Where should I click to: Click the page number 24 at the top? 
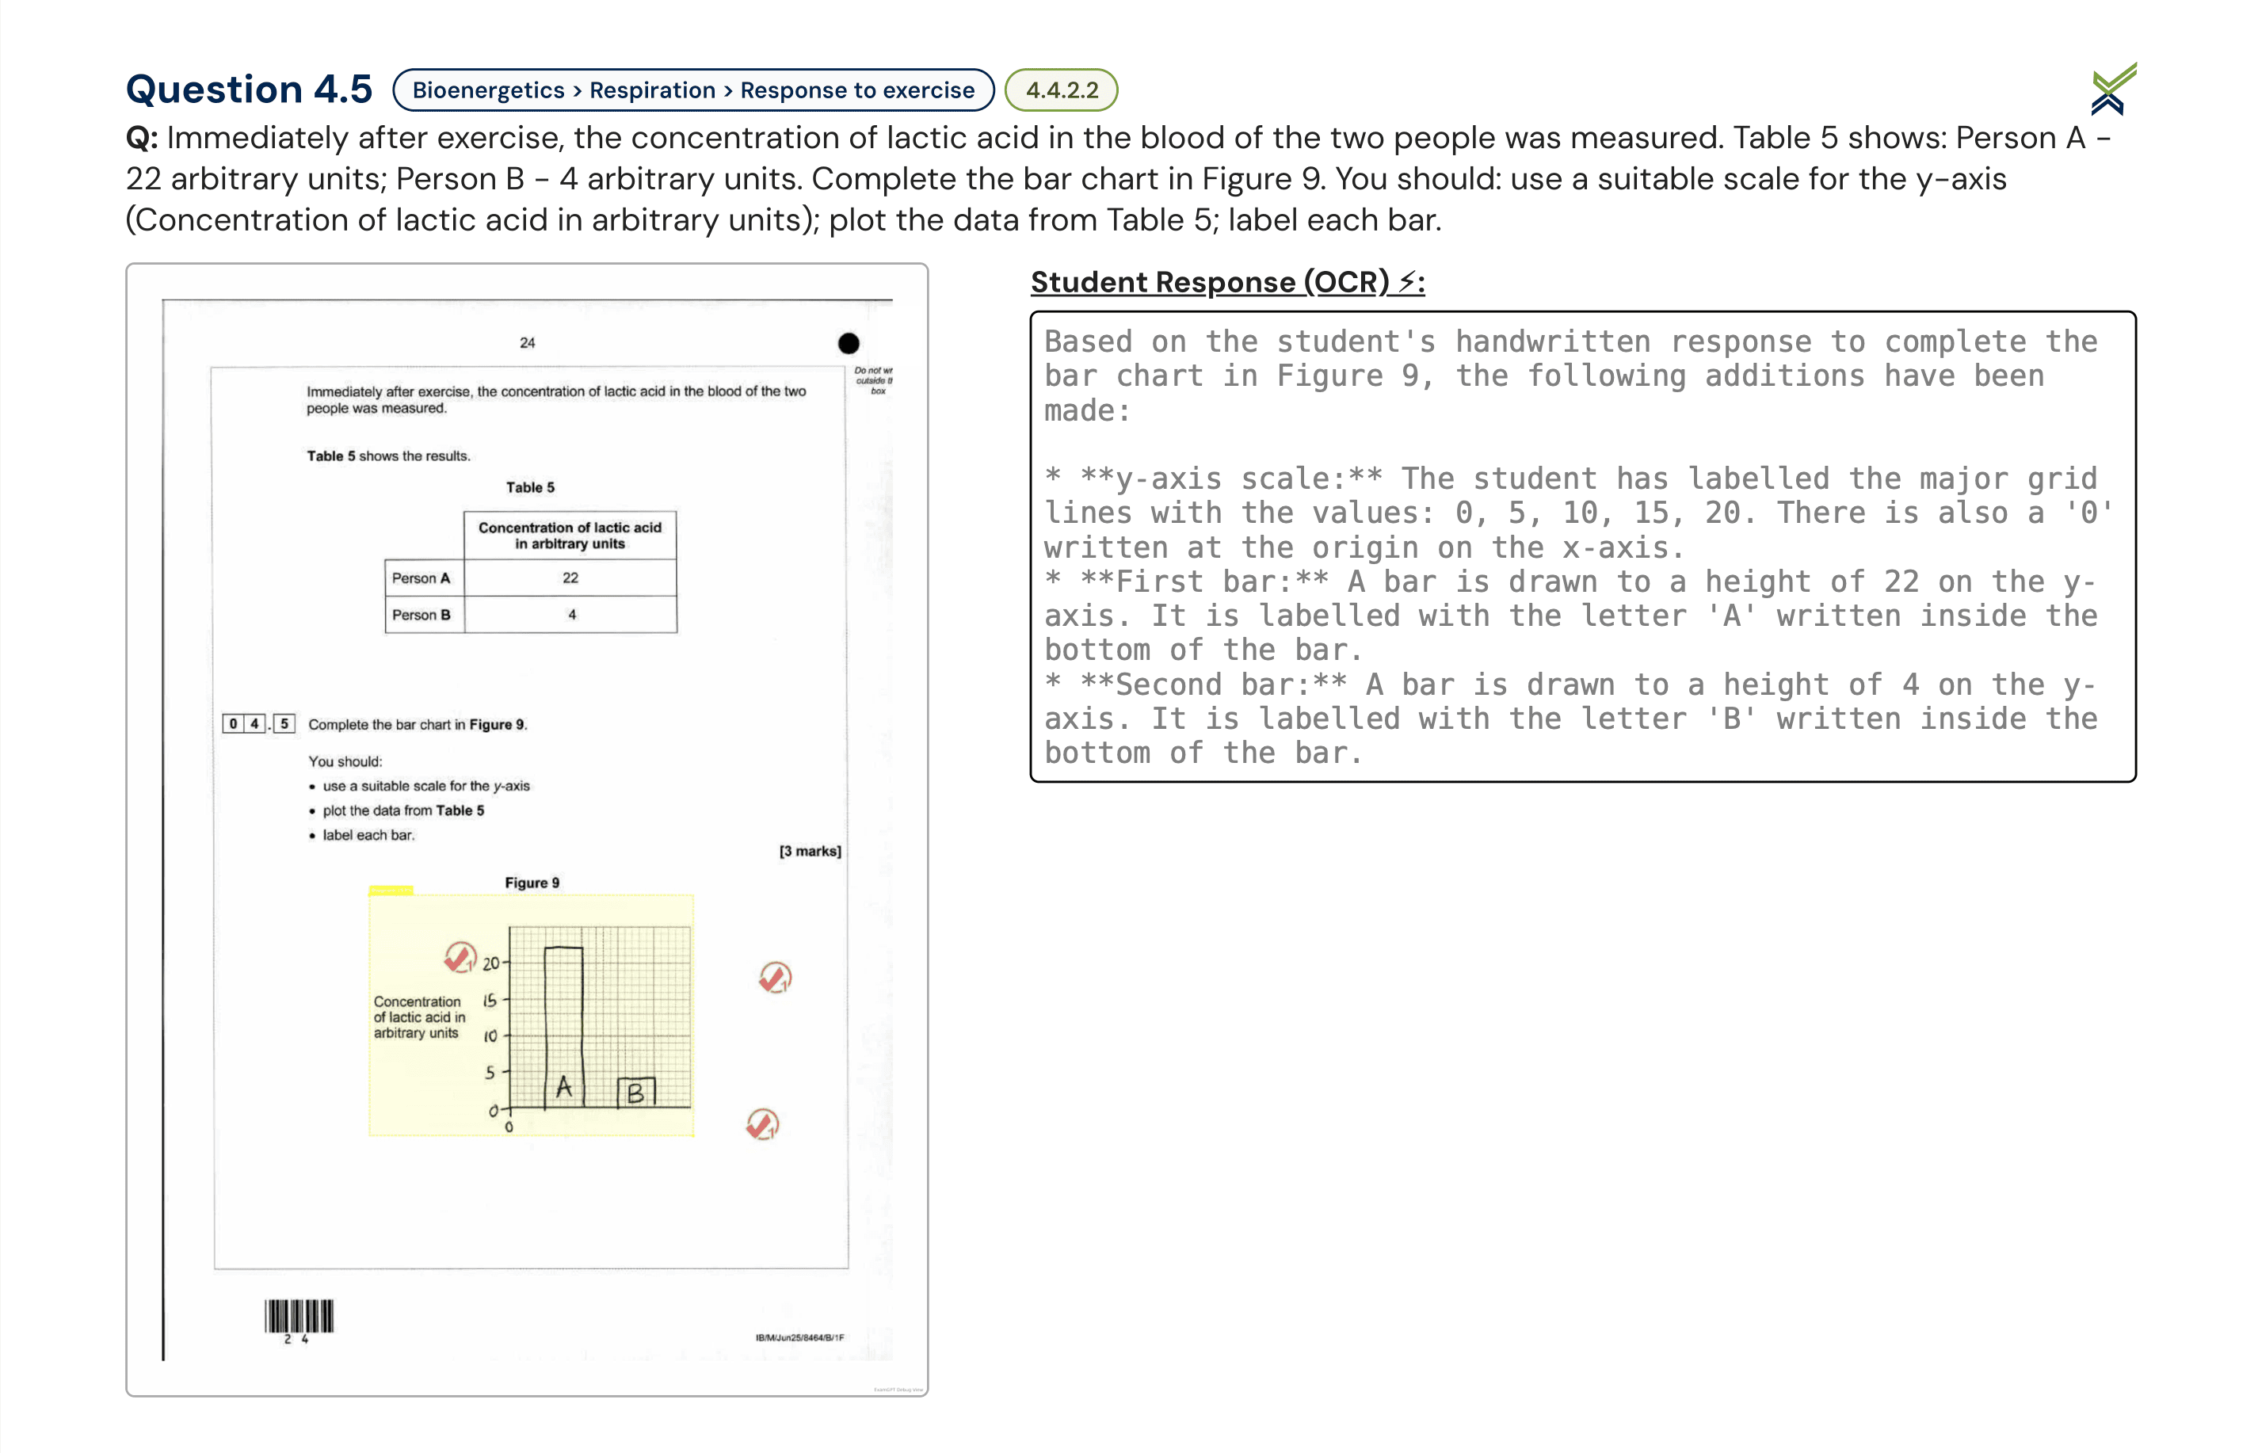(x=528, y=342)
